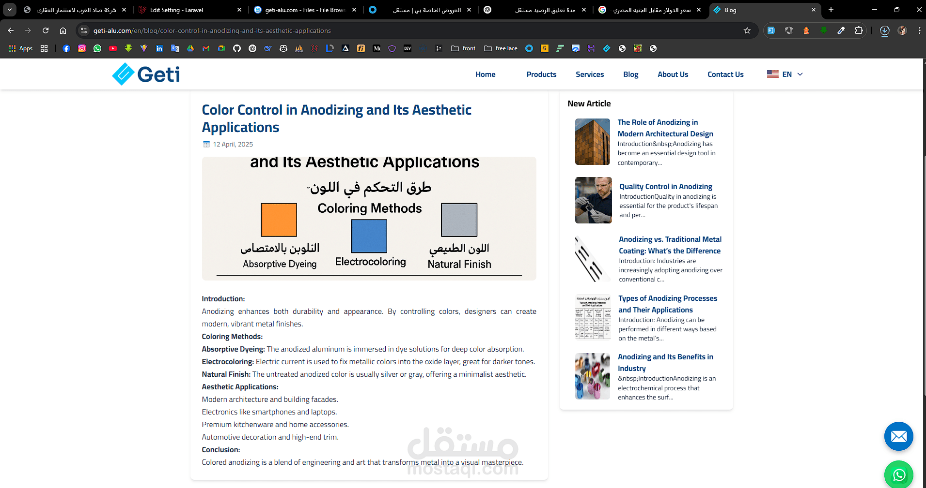Open the LinkedIn bookmark
Viewport: 926px width, 488px height.
pos(159,48)
